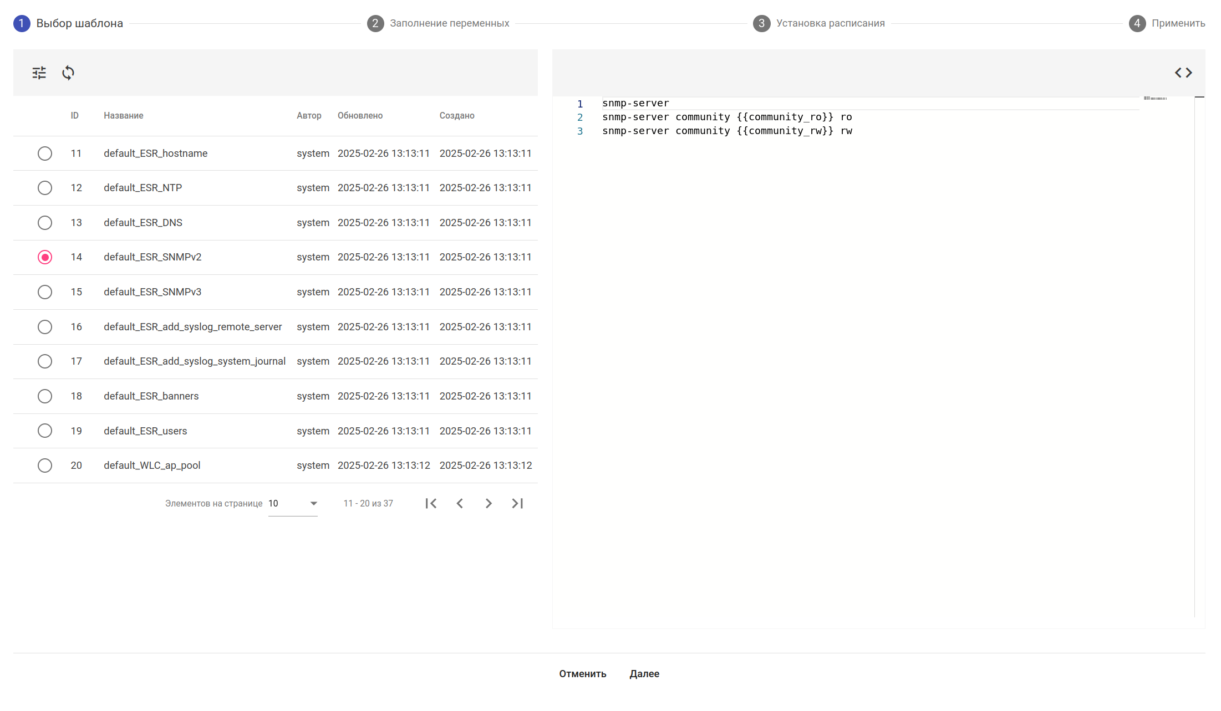Go to first page of templates
Viewport: 1221px width, 711px height.
pyautogui.click(x=431, y=503)
